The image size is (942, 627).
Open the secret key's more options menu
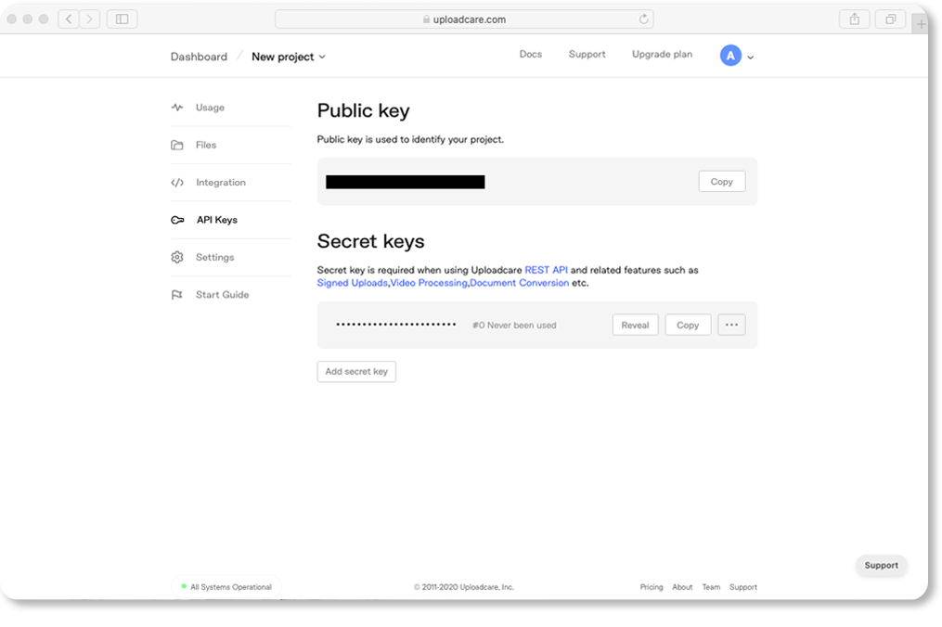click(731, 325)
